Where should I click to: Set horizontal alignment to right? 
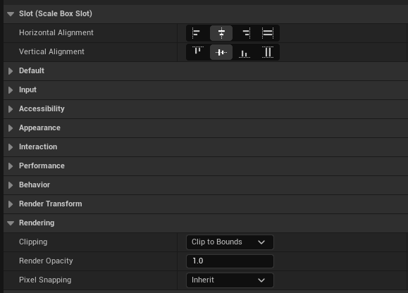point(245,33)
